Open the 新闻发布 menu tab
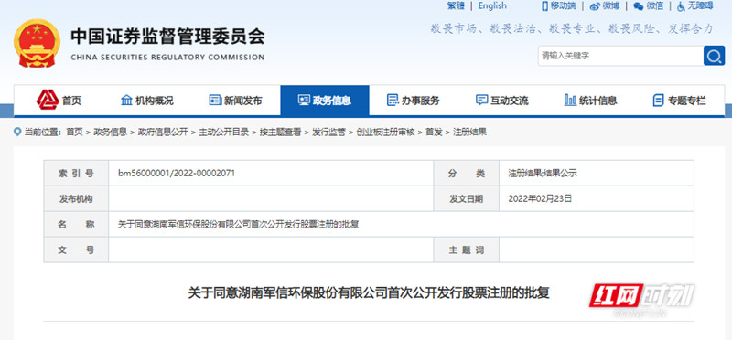This screenshot has width=732, height=340. click(x=236, y=101)
